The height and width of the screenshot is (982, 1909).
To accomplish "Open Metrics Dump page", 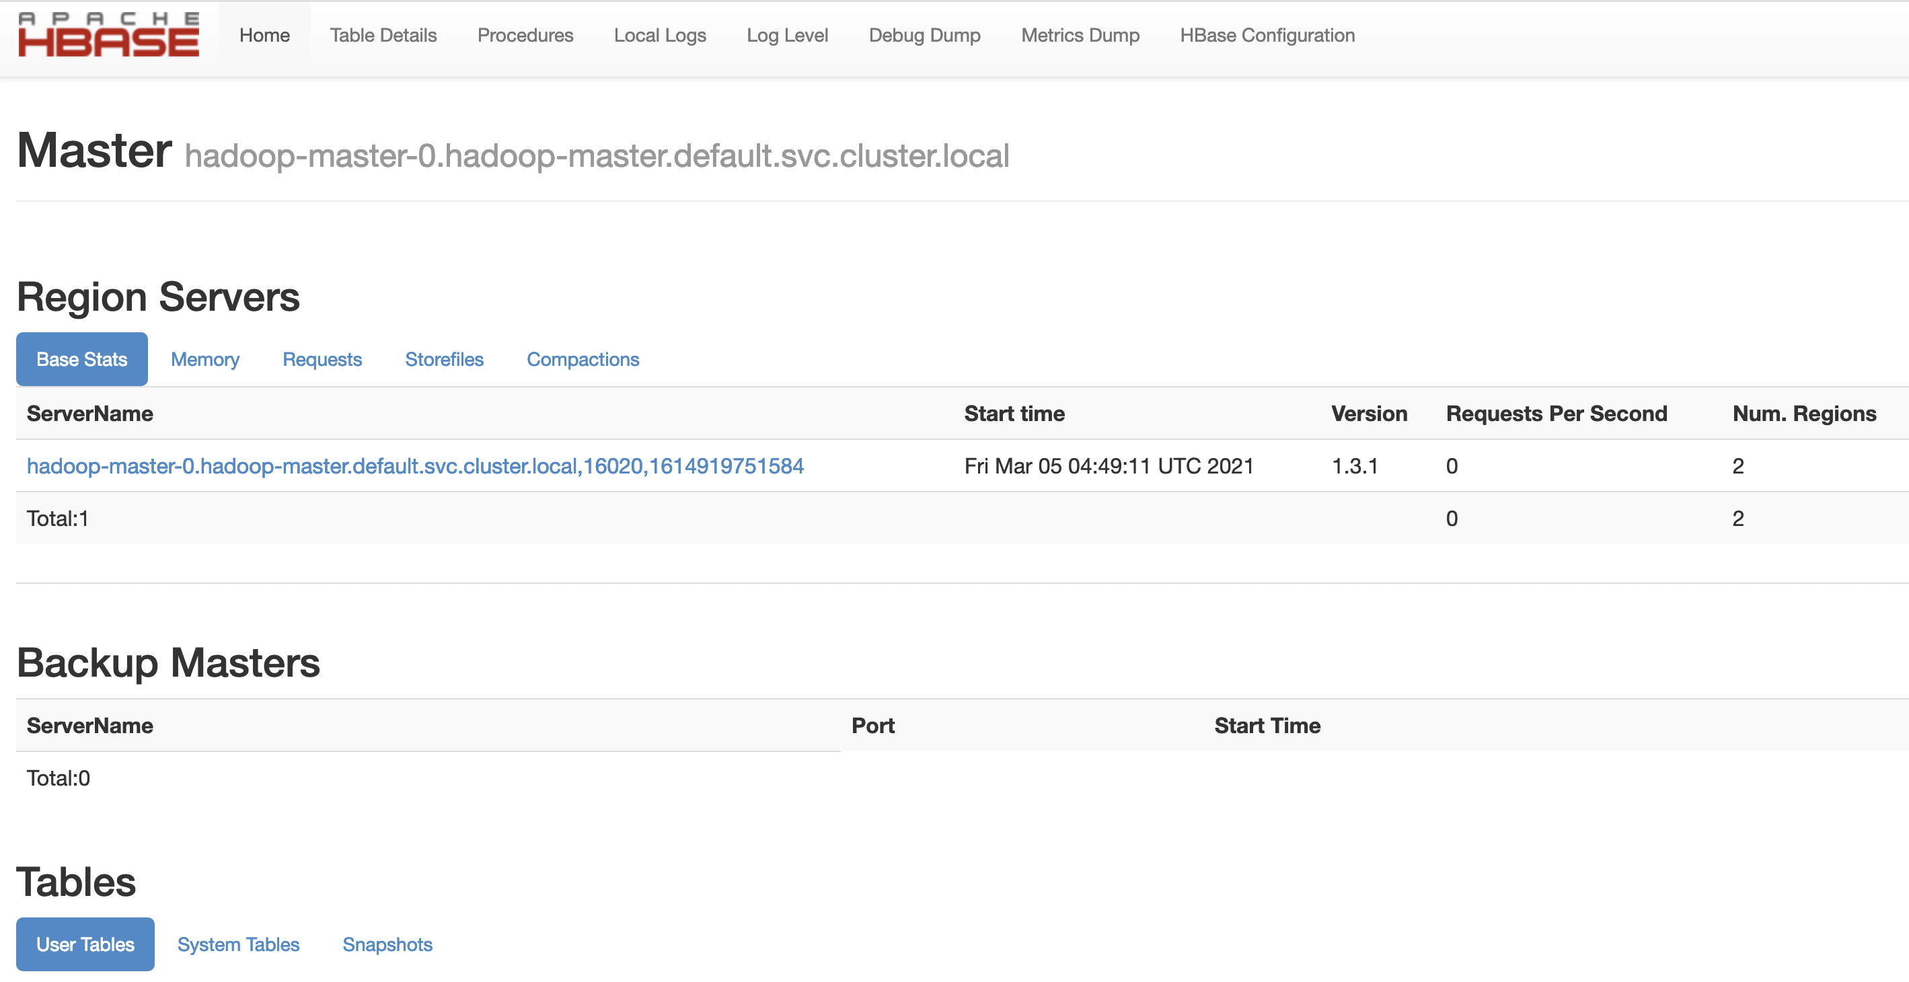I will coord(1080,36).
